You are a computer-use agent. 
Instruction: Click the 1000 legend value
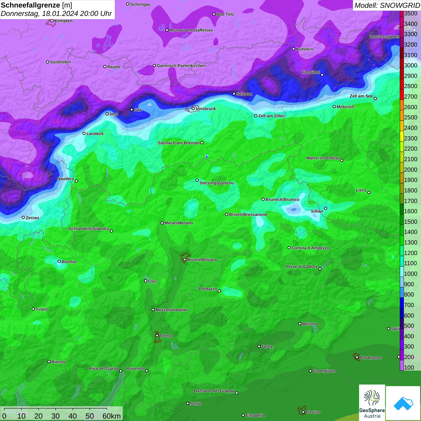pyautogui.click(x=410, y=274)
